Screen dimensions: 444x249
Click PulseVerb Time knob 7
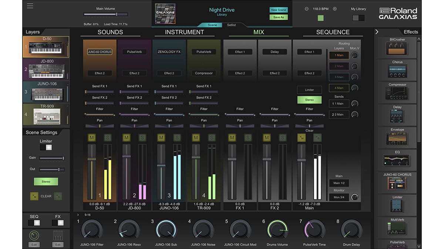[314, 230]
